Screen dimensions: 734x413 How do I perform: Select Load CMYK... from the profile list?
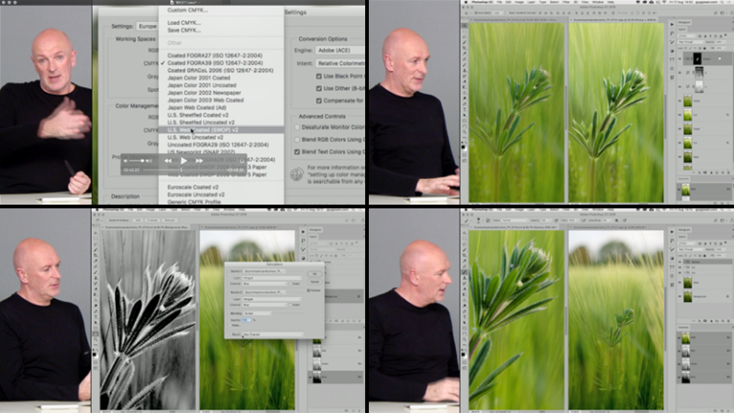(184, 22)
